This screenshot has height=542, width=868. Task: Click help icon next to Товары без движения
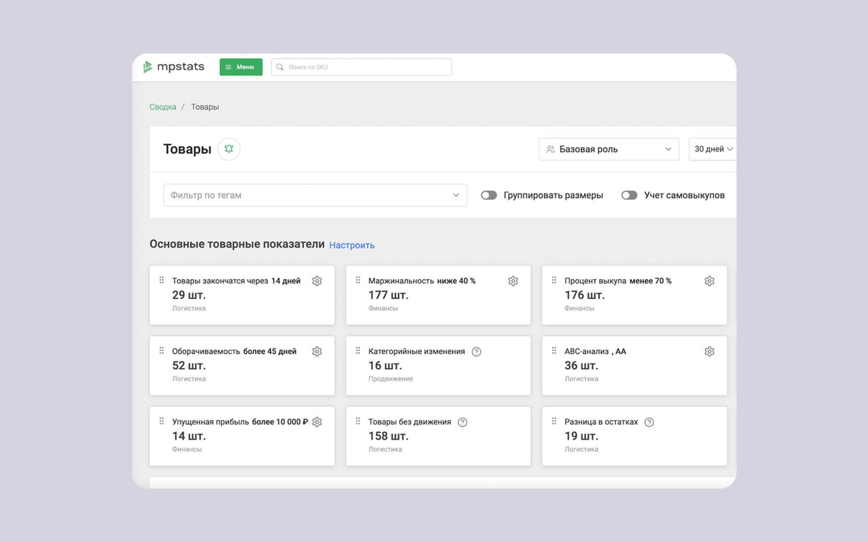462,422
